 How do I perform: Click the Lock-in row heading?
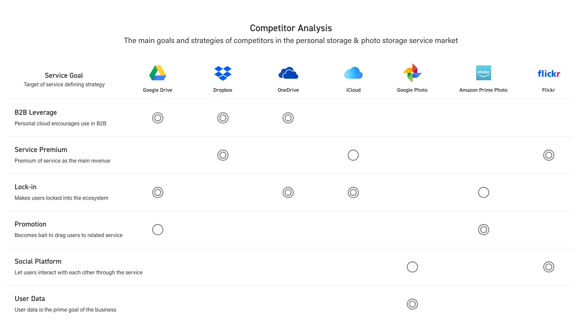pyautogui.click(x=25, y=187)
